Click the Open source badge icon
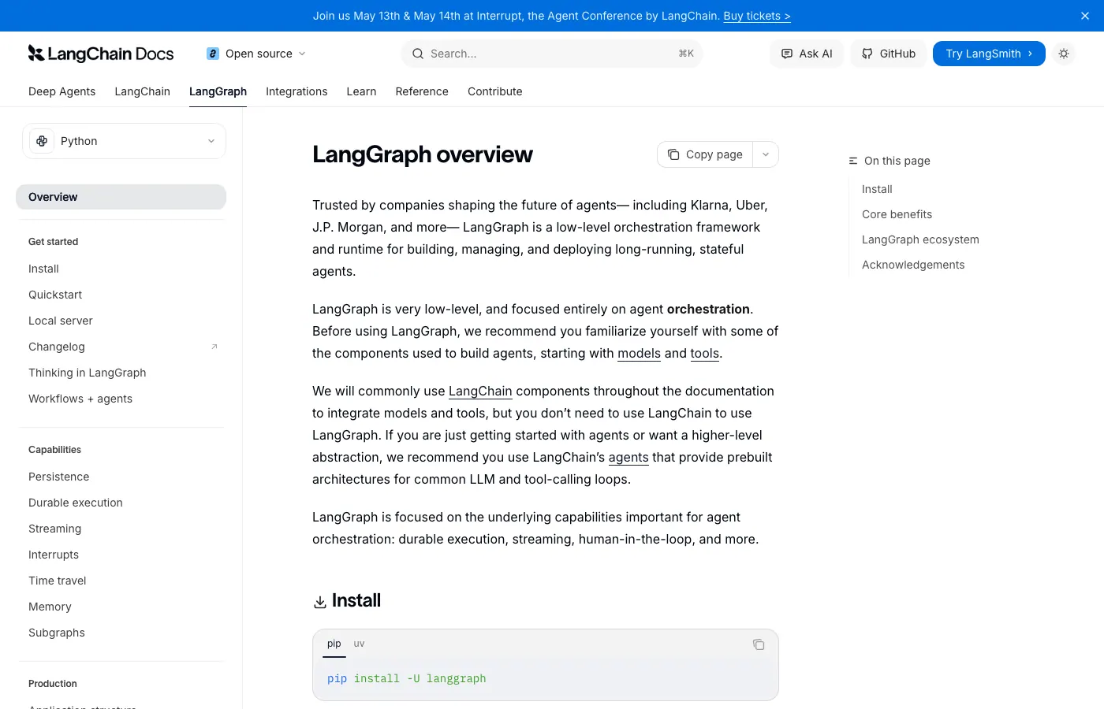 click(x=213, y=54)
